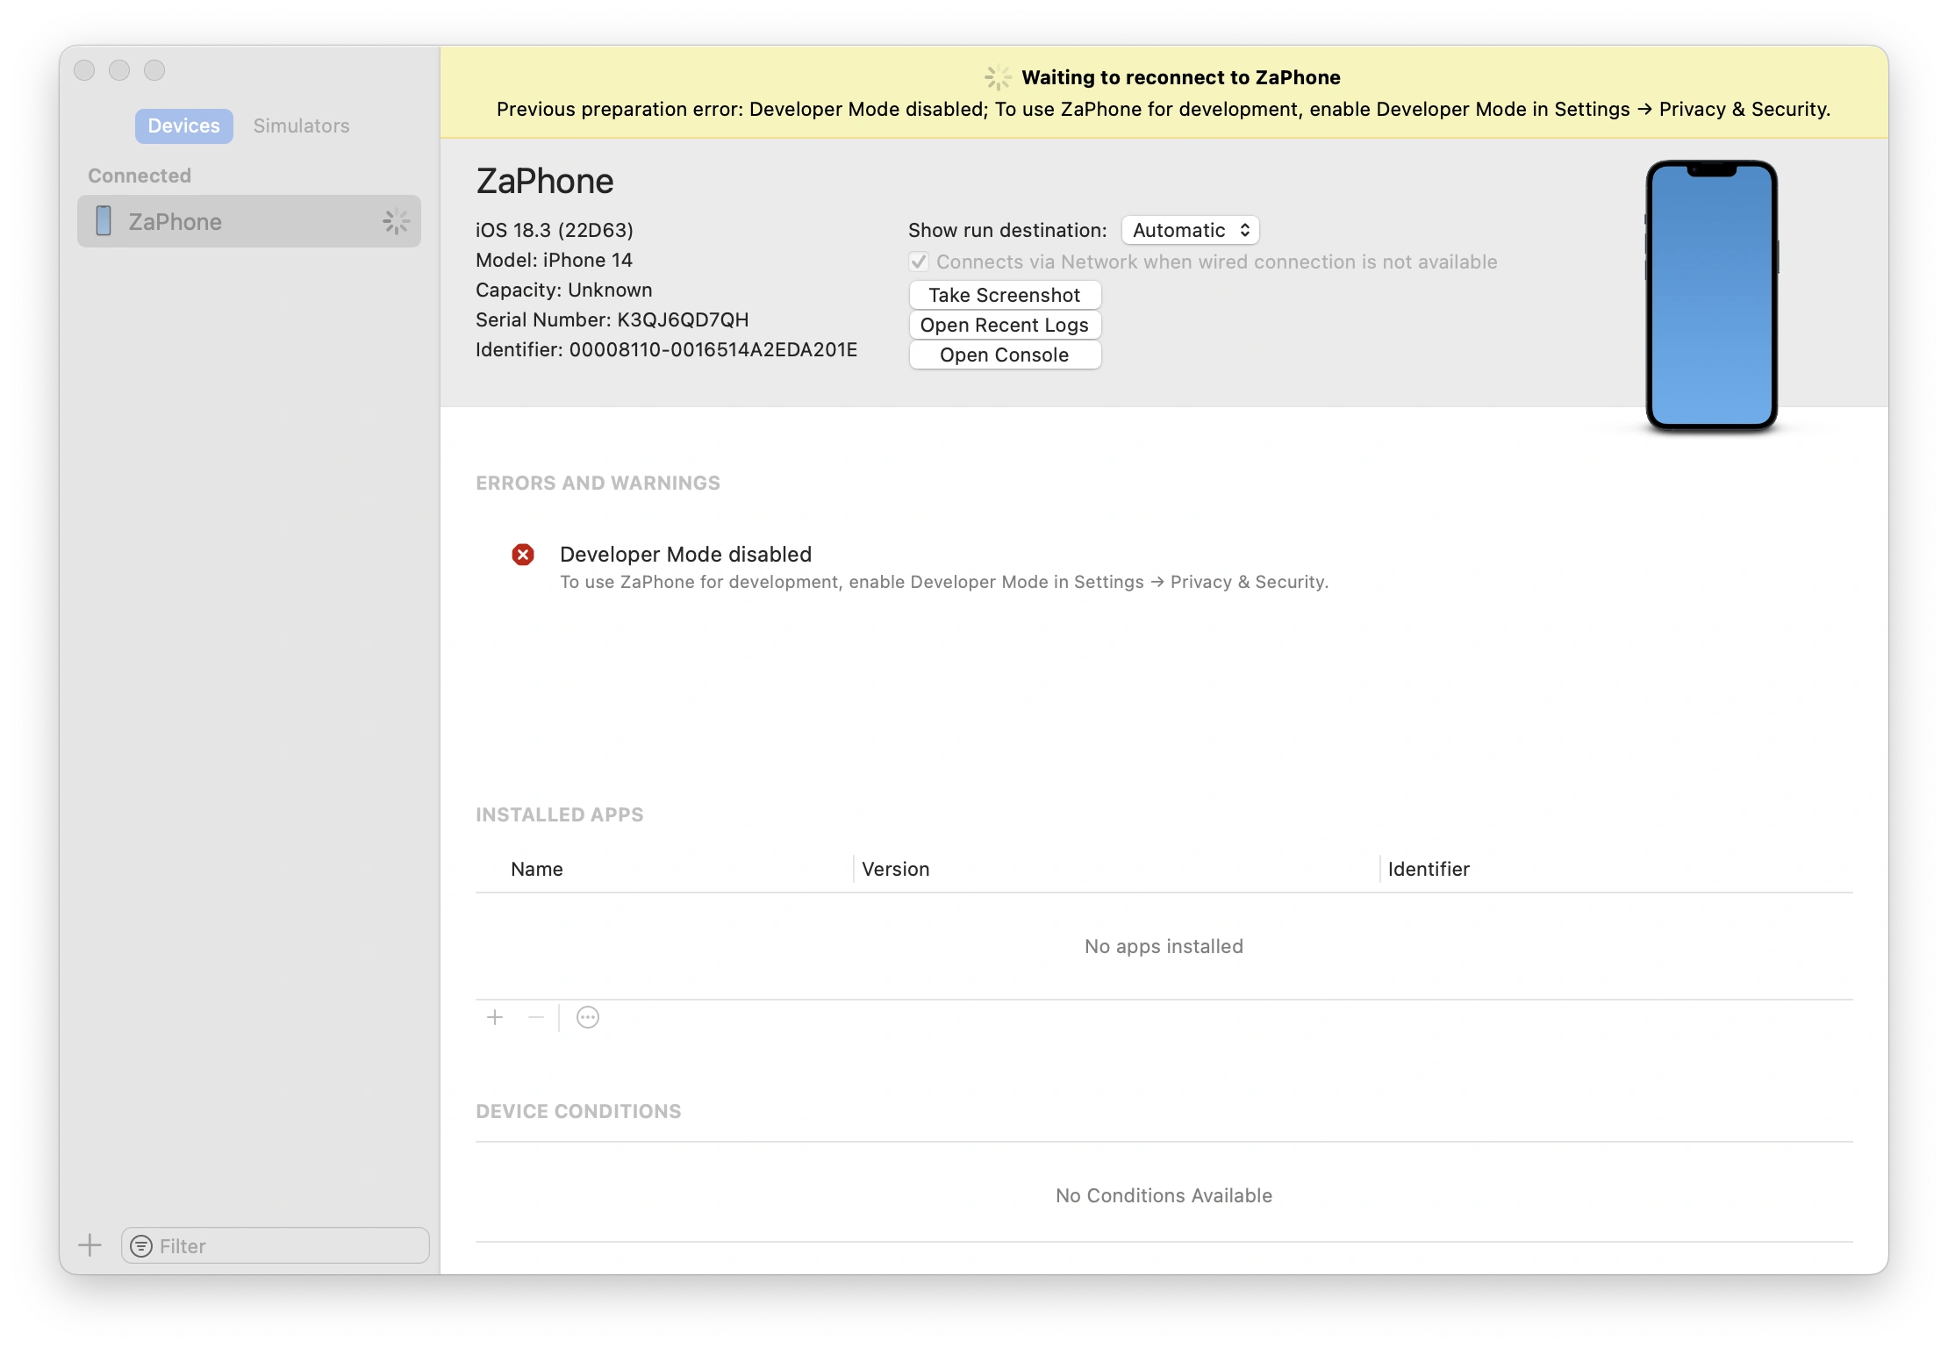This screenshot has width=1948, height=1348.
Task: Sort installed apps by Name column
Action: tap(537, 869)
